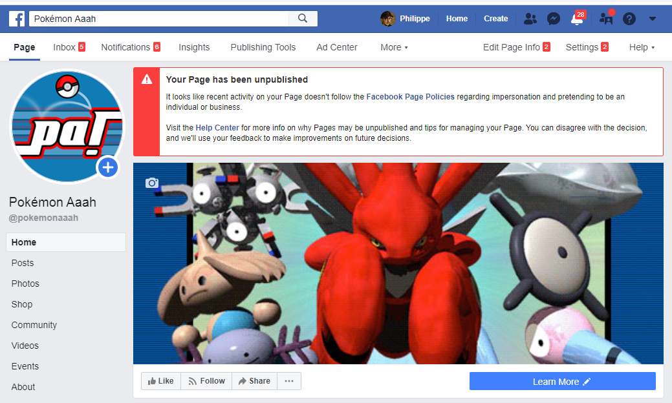672x403 pixels.
Task: Open About in the sidebar
Action: point(23,387)
